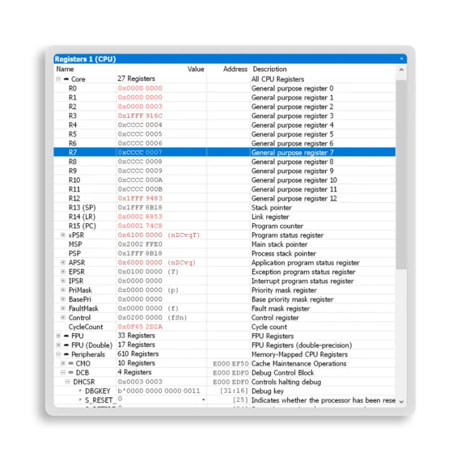Select the MSP register row

point(225,244)
